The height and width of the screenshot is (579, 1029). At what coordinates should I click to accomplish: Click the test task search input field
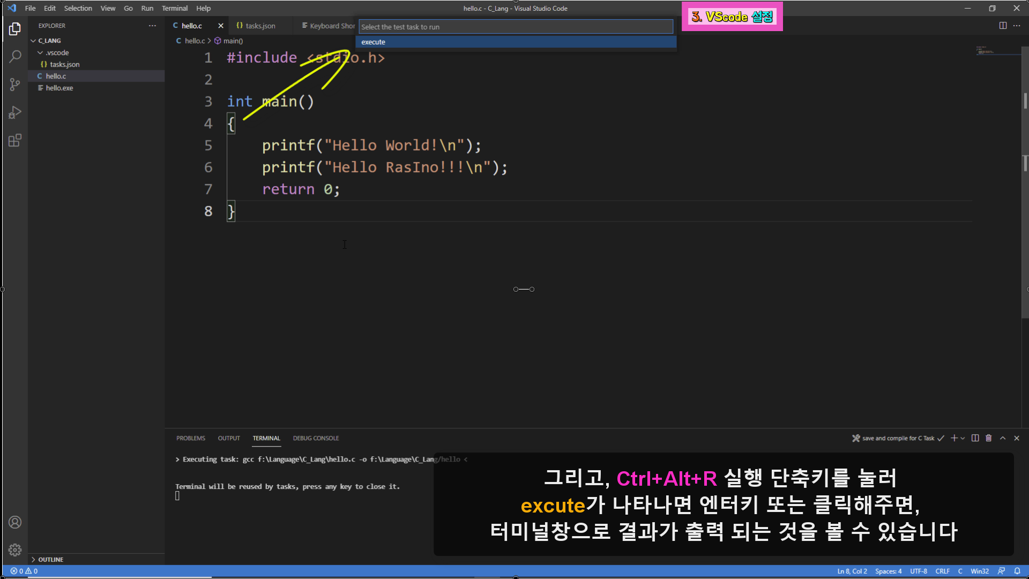click(x=514, y=27)
